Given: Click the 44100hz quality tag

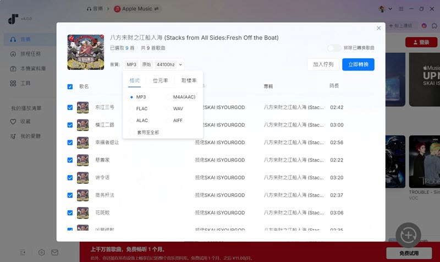Looking at the screenshot, I should pyautogui.click(x=166, y=64).
